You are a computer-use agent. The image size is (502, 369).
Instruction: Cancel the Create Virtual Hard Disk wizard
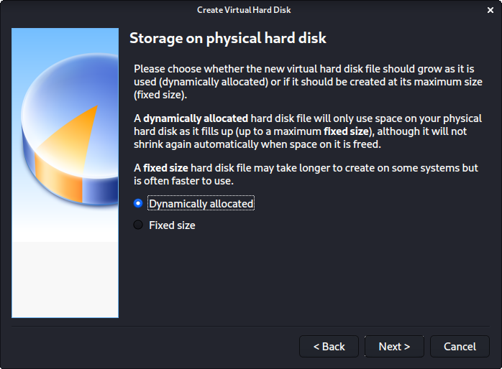tap(460, 346)
